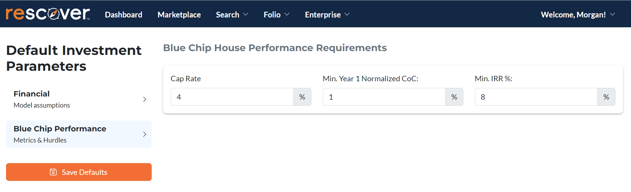
Task: Go to the Dashboard page
Action: click(x=123, y=15)
